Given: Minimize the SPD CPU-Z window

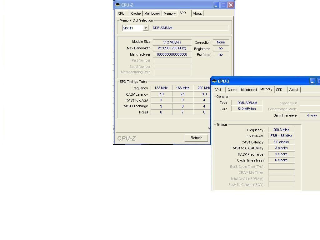Looking at the screenshot, I should tap(216, 5).
